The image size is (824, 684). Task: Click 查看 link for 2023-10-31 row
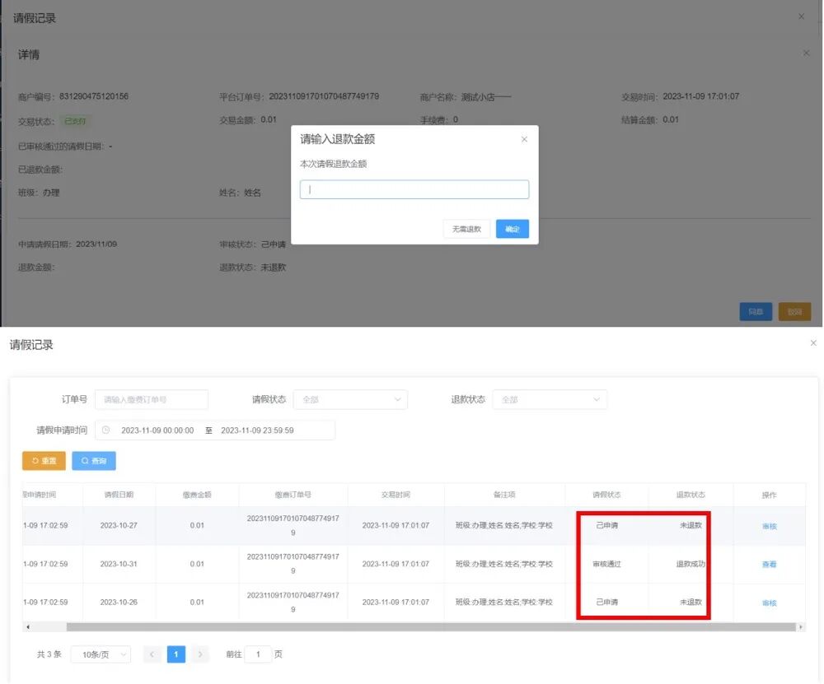pos(770,565)
